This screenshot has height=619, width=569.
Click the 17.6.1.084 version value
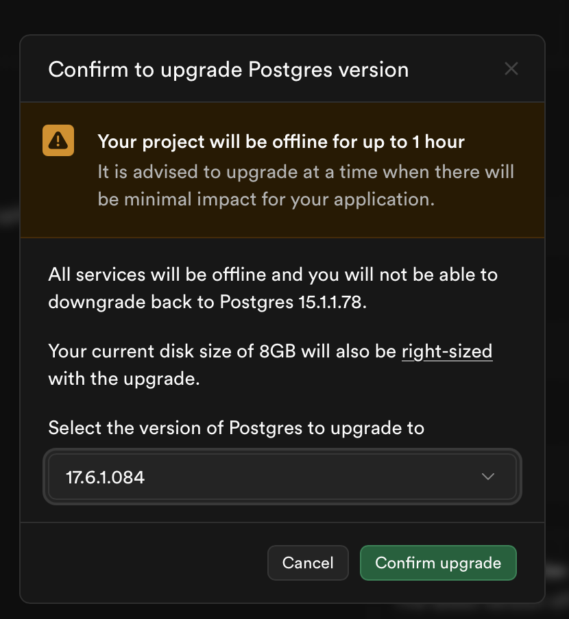point(106,477)
